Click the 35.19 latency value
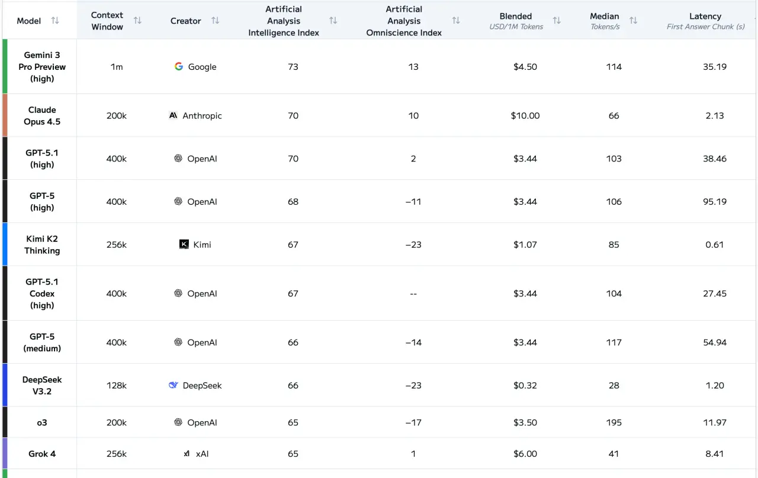The width and height of the screenshot is (758, 478). (x=715, y=67)
